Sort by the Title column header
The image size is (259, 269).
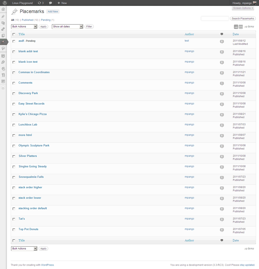pos(22,34)
